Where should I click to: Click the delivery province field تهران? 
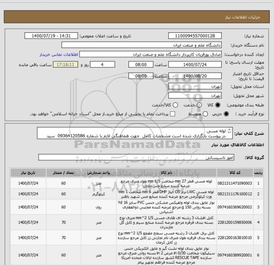[x=195, y=87]
